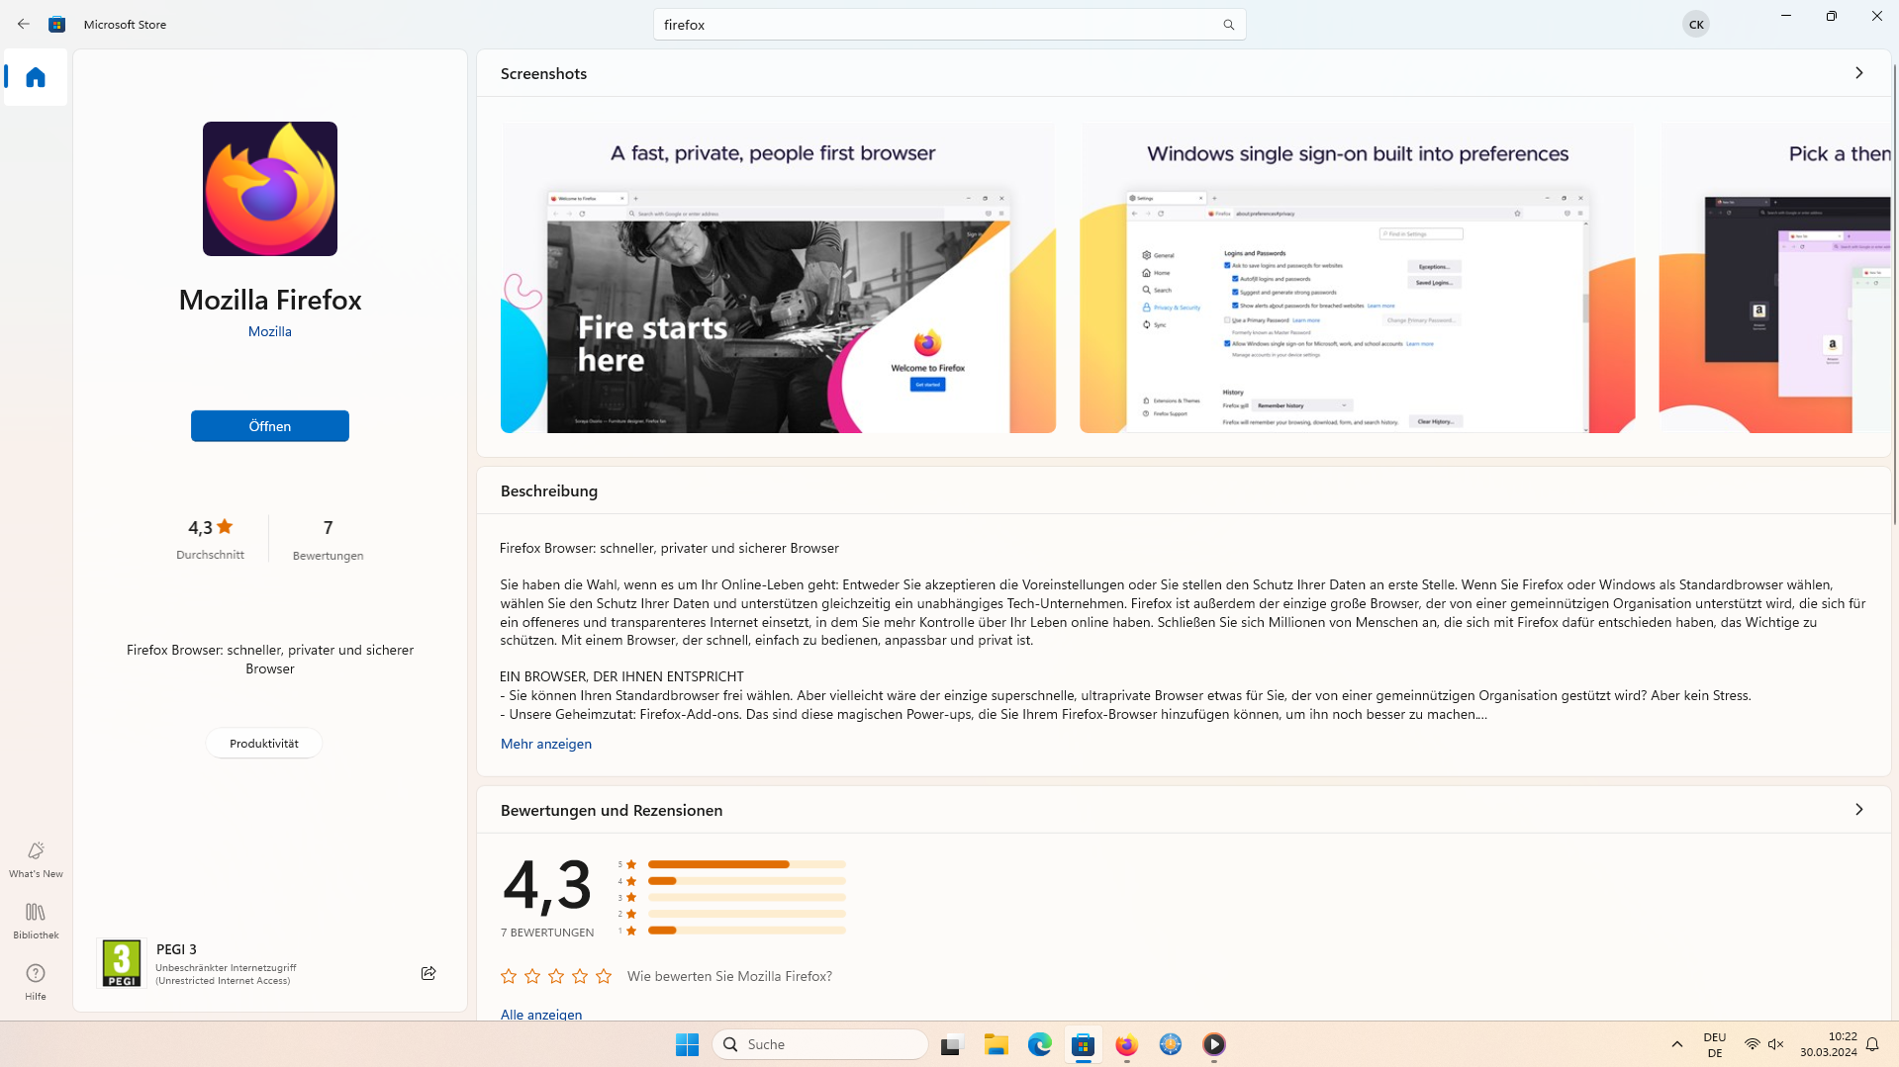Click the 4-star rating bar
The image size is (1899, 1067).
click(x=747, y=881)
